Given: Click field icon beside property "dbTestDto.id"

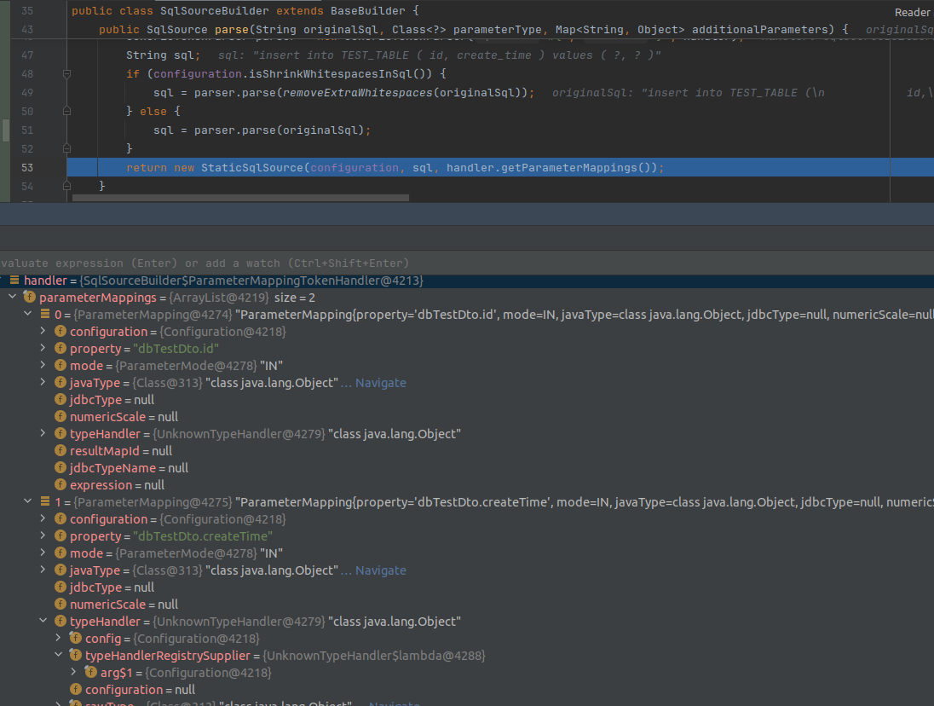Looking at the screenshot, I should (61, 349).
